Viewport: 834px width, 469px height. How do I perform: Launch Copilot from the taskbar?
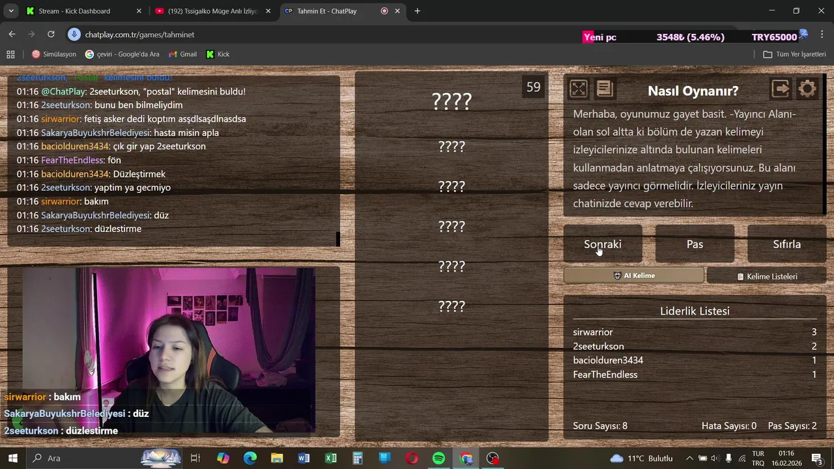(223, 458)
